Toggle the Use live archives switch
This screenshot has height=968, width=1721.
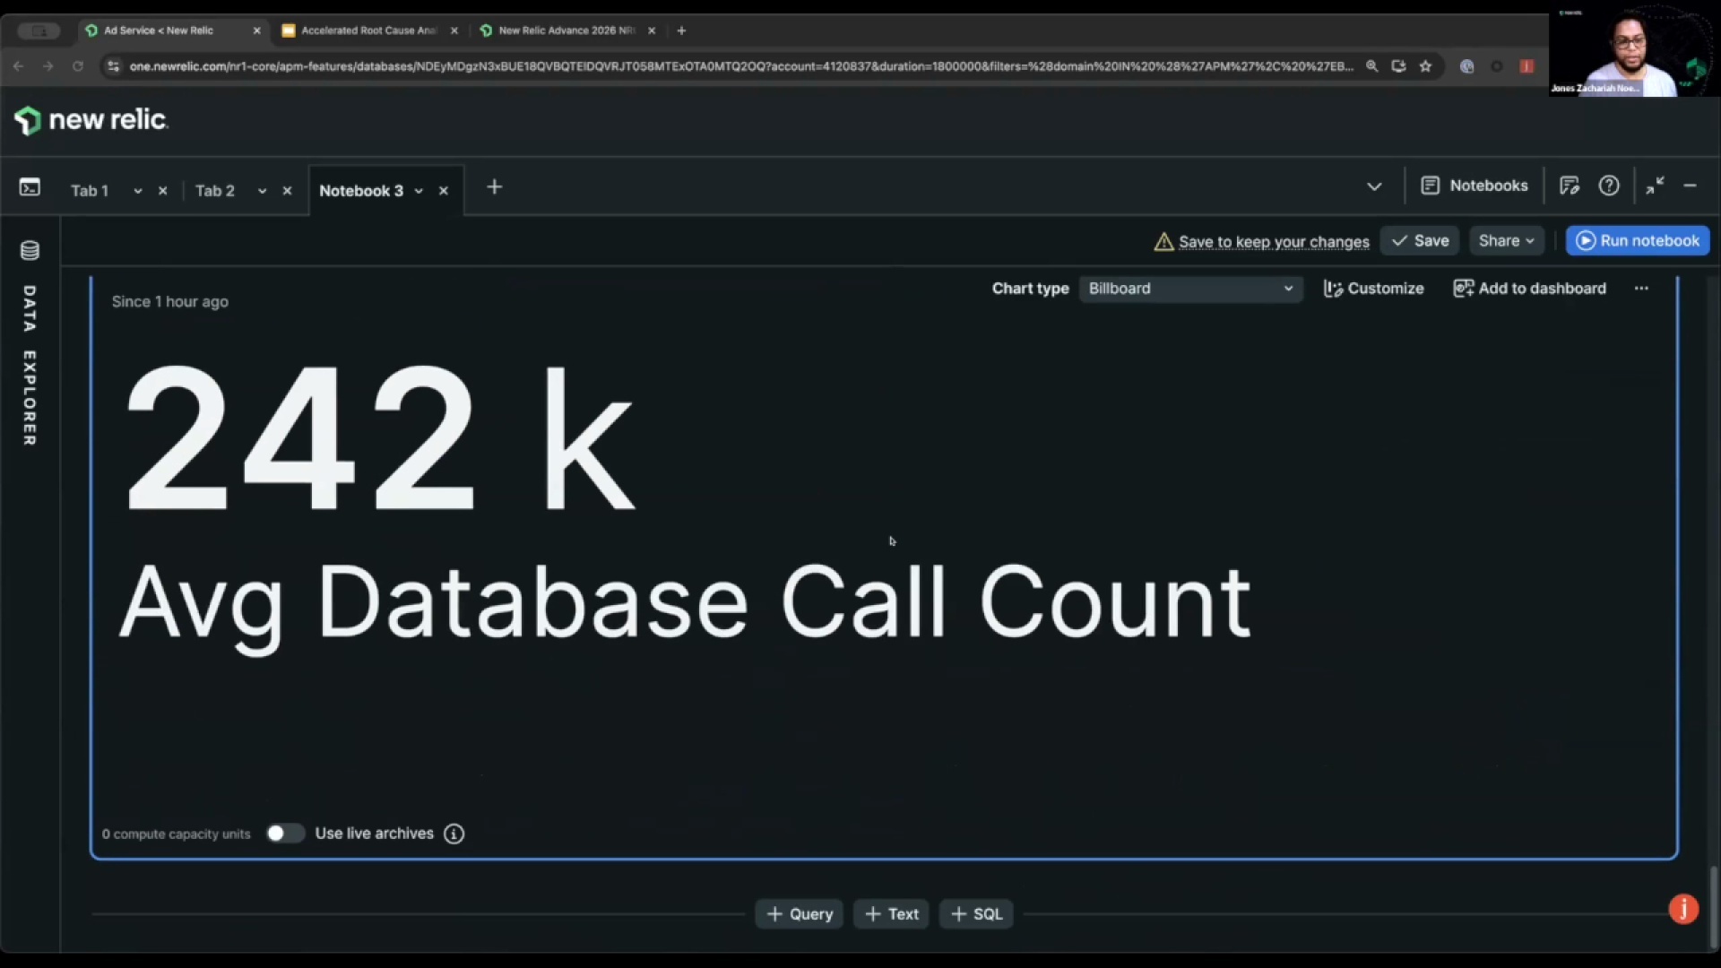click(x=285, y=834)
